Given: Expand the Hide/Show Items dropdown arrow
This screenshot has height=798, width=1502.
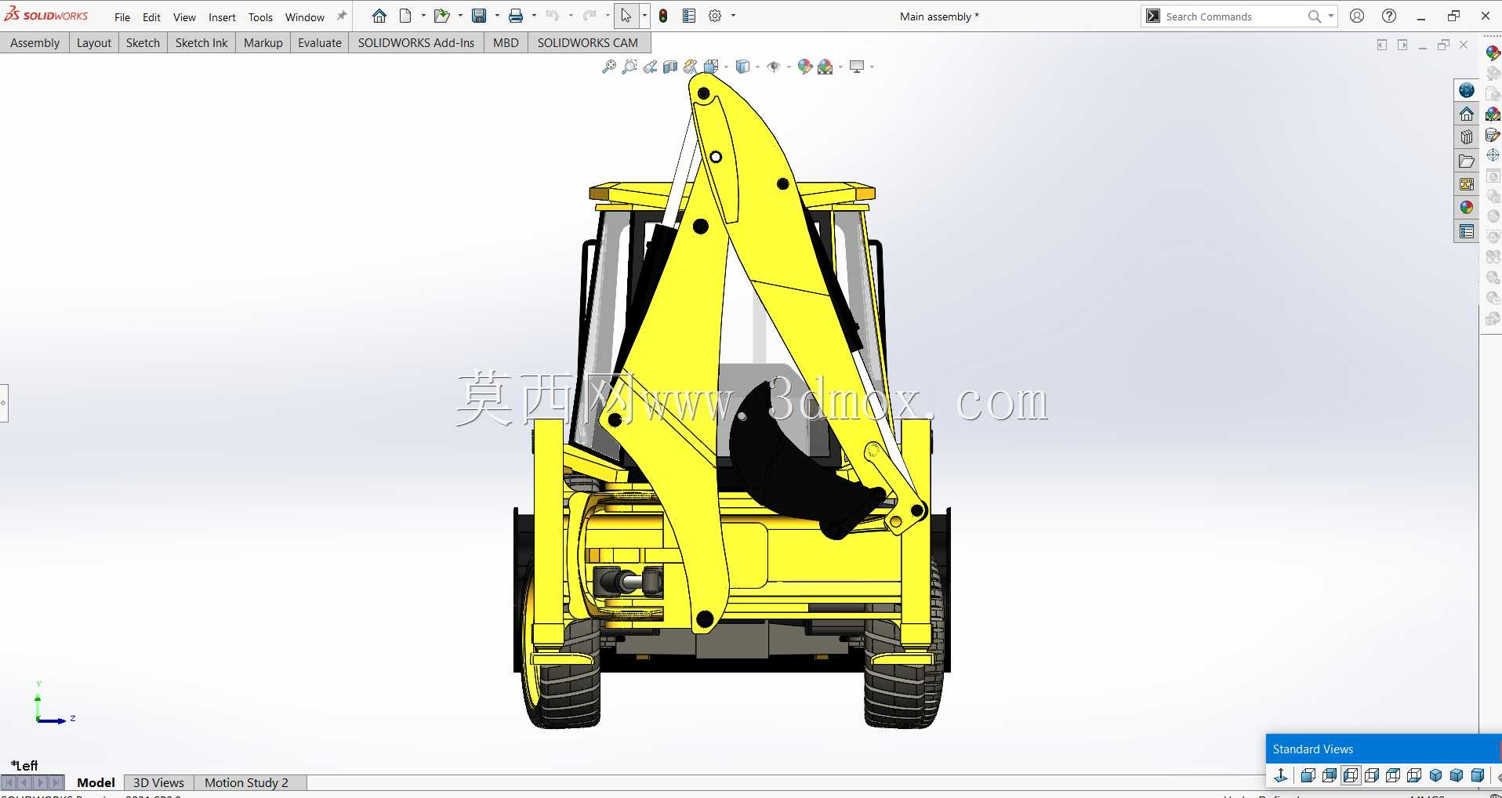Looking at the screenshot, I should (789, 67).
